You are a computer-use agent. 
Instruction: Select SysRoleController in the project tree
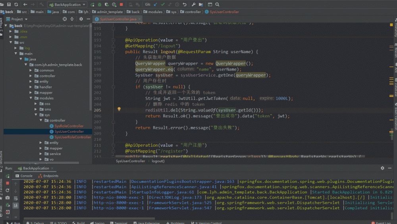(66, 126)
